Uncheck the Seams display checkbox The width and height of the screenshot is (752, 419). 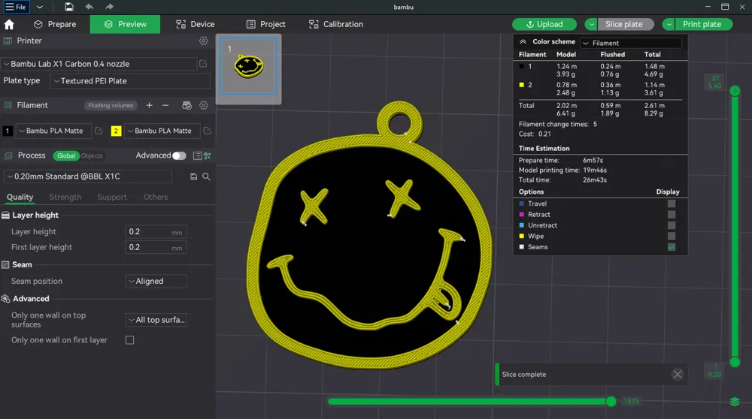tap(672, 247)
